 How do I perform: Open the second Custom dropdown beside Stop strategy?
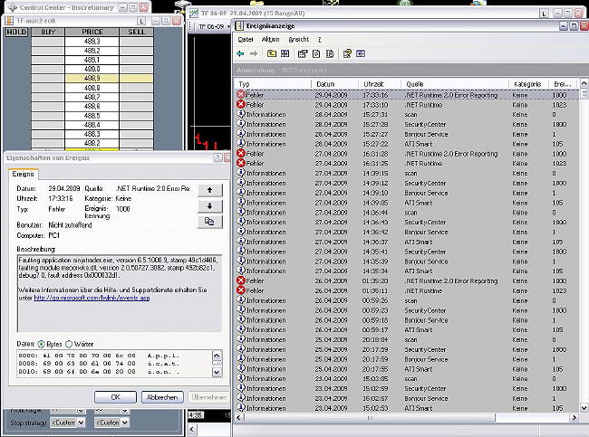(x=125, y=423)
